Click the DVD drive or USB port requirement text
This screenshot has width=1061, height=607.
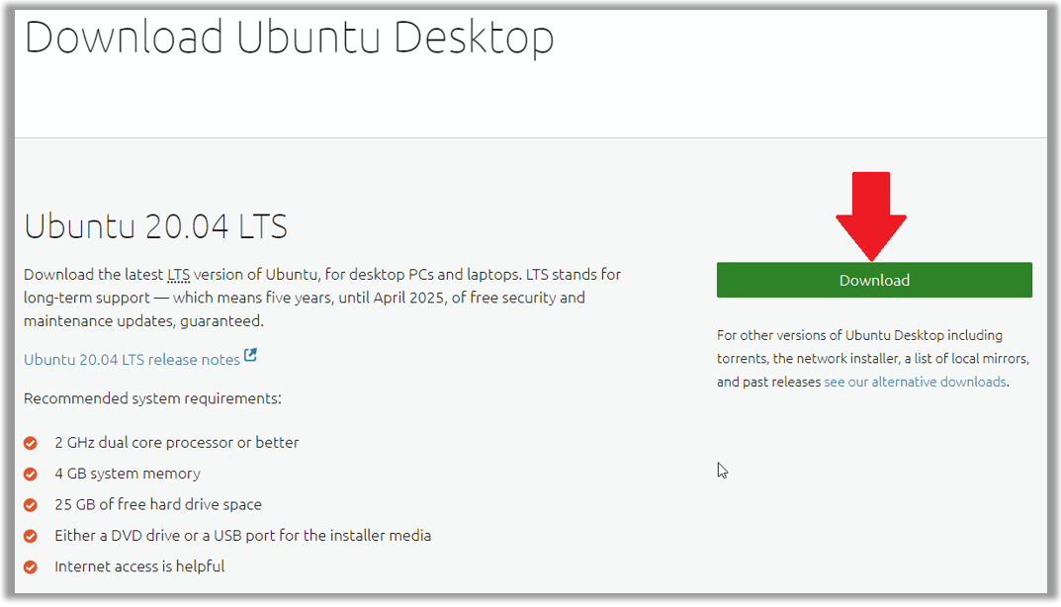pyautogui.click(x=242, y=535)
